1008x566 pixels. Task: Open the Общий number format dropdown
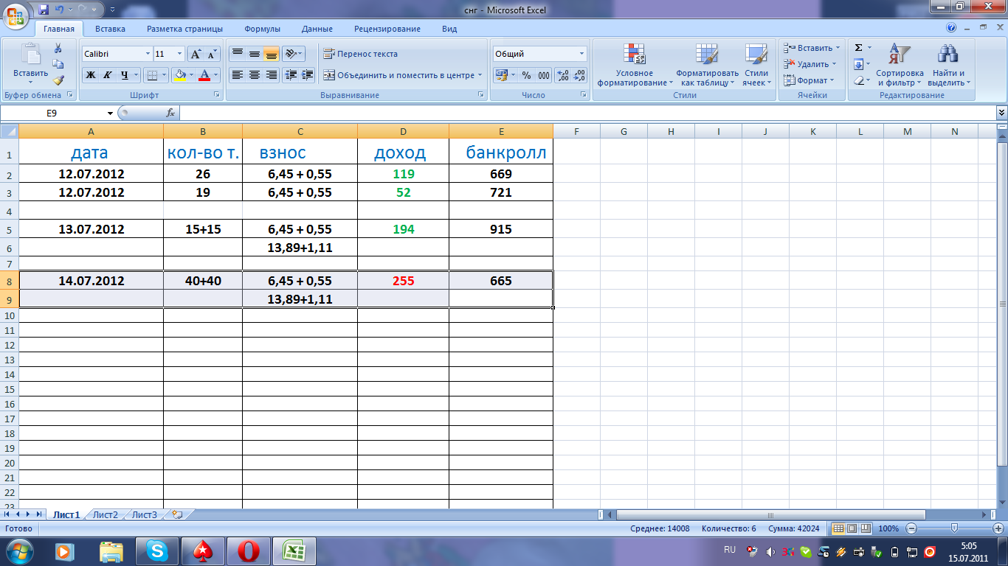click(581, 54)
